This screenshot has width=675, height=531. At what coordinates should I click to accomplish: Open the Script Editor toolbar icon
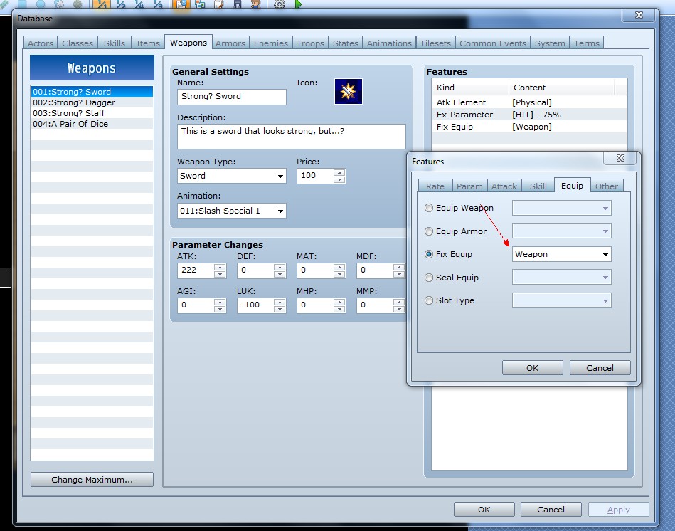[218, 4]
